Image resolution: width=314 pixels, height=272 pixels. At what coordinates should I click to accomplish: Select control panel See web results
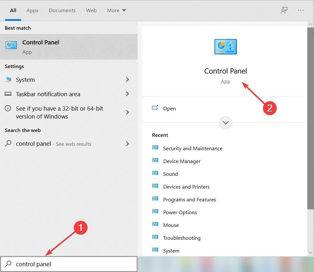(x=69, y=144)
